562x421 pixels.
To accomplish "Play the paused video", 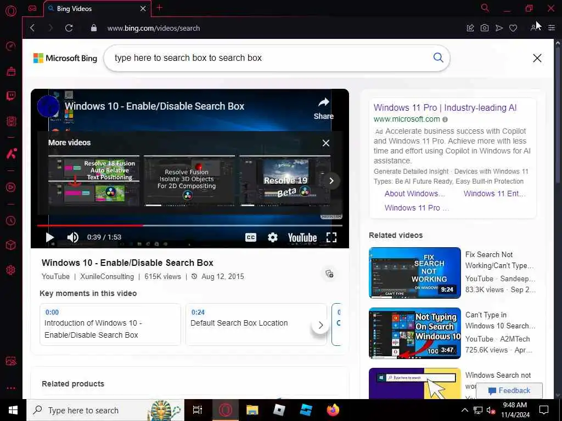I will pyautogui.click(x=50, y=237).
